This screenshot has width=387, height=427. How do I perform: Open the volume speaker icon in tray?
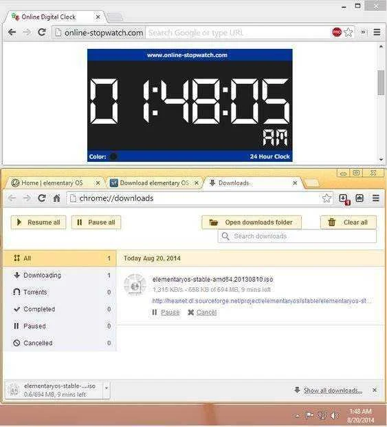[335, 415]
